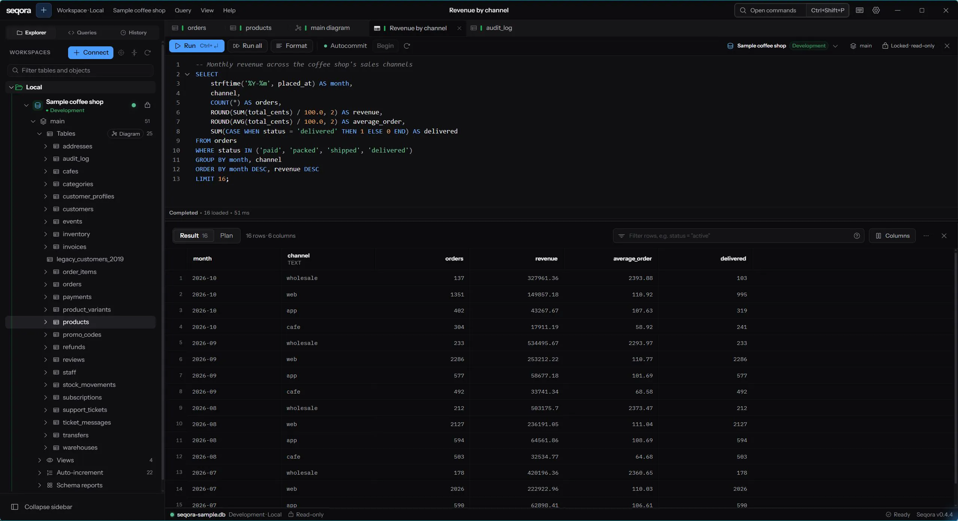Close the results panel with X icon
The width and height of the screenshot is (958, 521).
point(944,235)
